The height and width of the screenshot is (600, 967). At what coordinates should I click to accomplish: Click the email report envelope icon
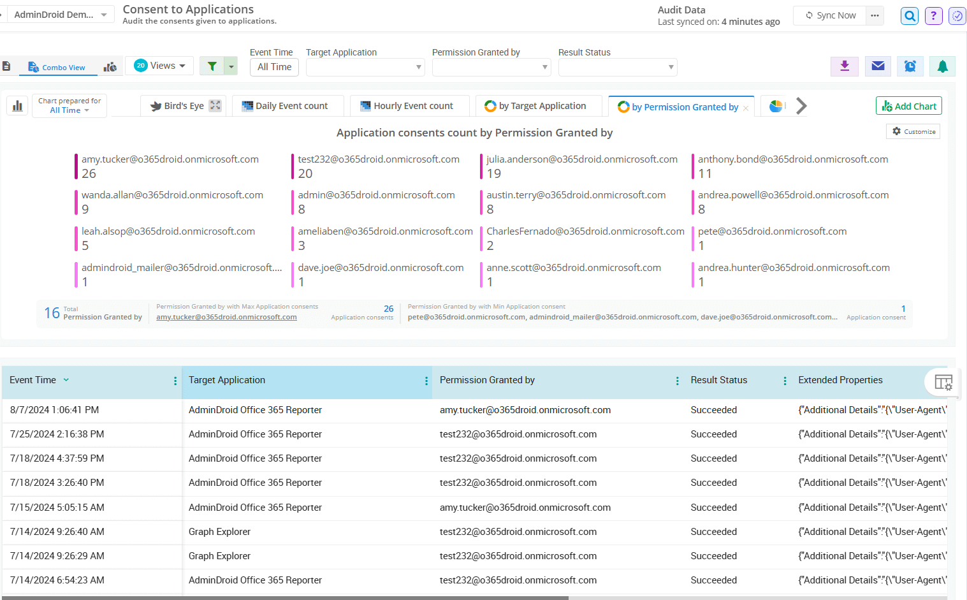click(x=878, y=66)
